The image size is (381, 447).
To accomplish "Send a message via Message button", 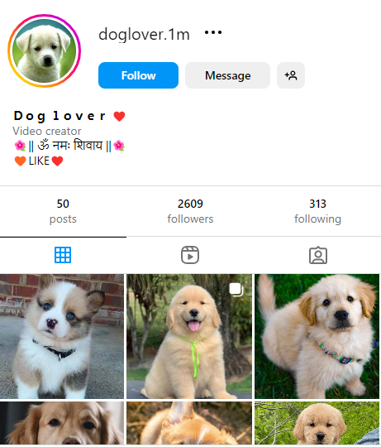I will [227, 75].
